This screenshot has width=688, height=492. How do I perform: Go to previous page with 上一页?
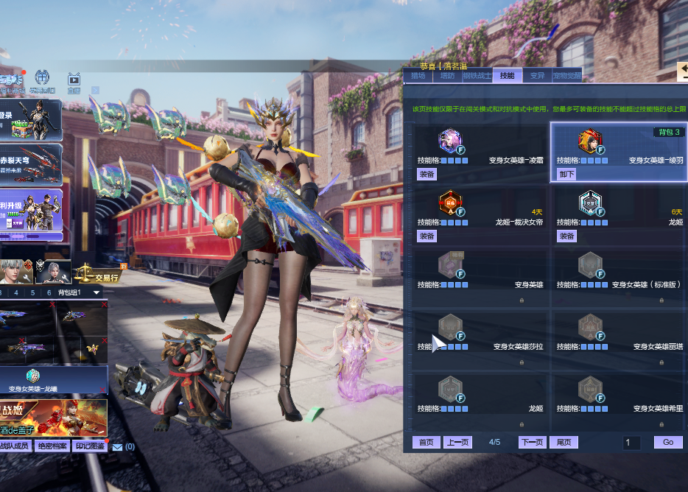point(457,442)
